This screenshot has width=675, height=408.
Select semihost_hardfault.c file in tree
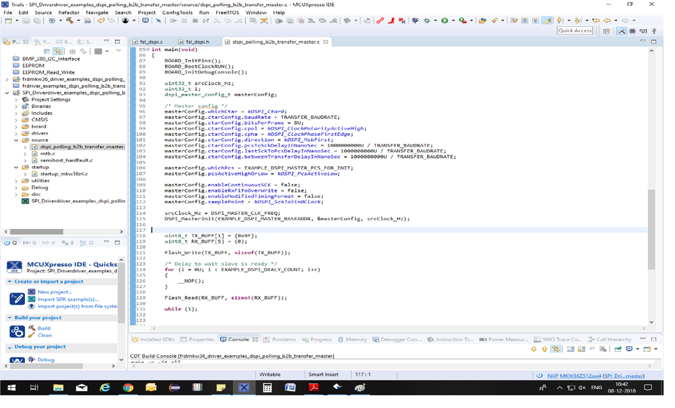click(66, 160)
